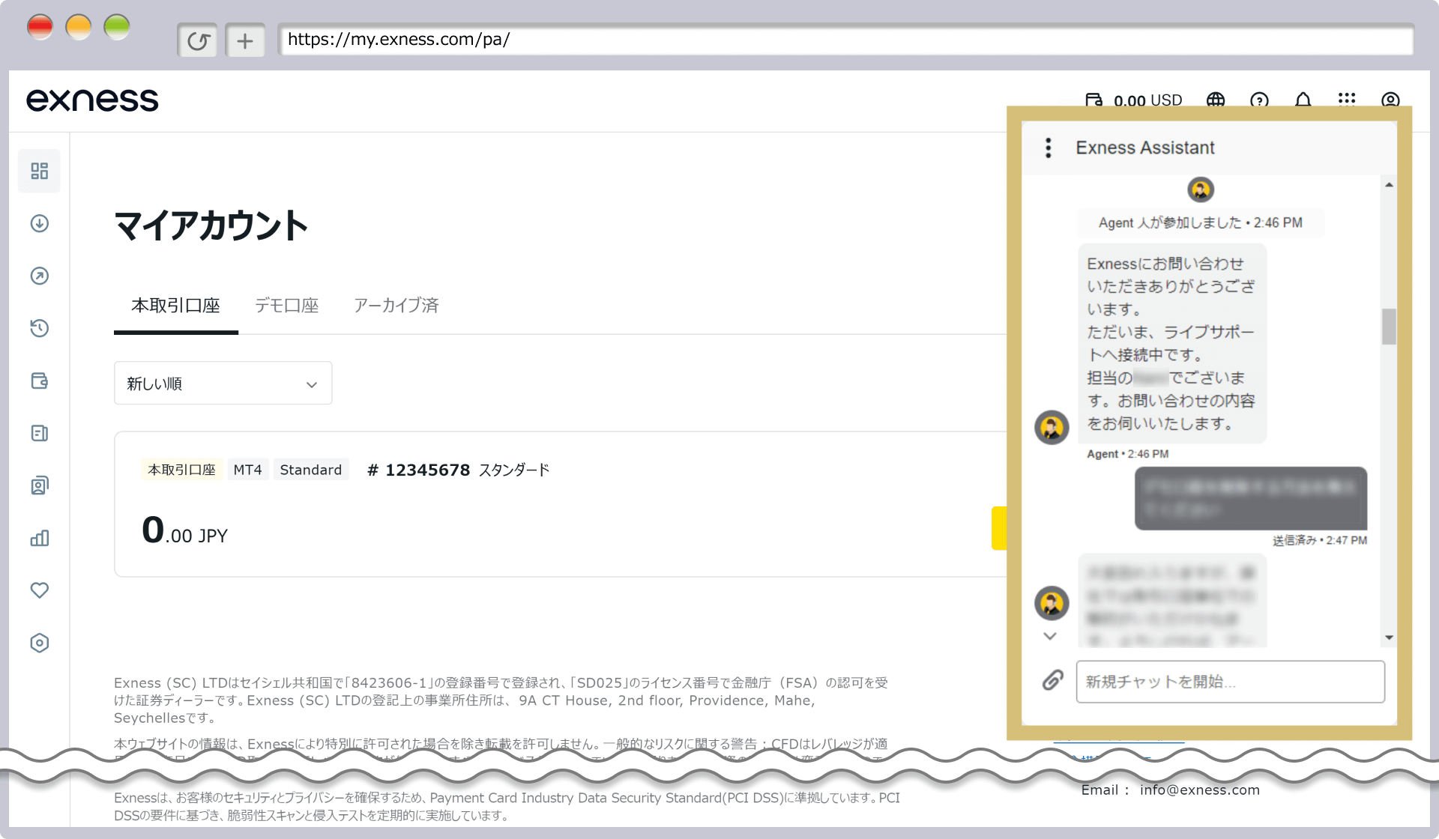The width and height of the screenshot is (1439, 839).
Task: Click the agent avatar beside the greeting message
Action: [1052, 427]
